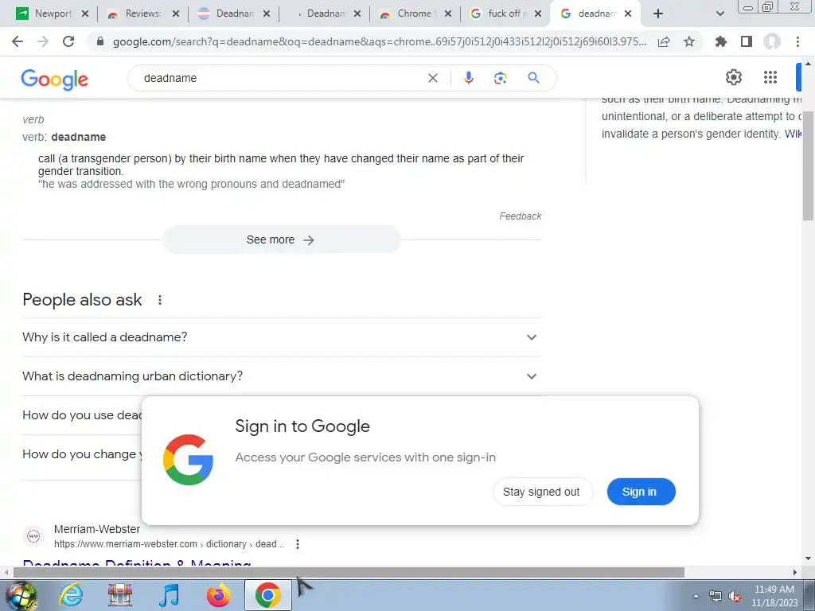Click the horizontal scrollbar thumb

pos(349,573)
